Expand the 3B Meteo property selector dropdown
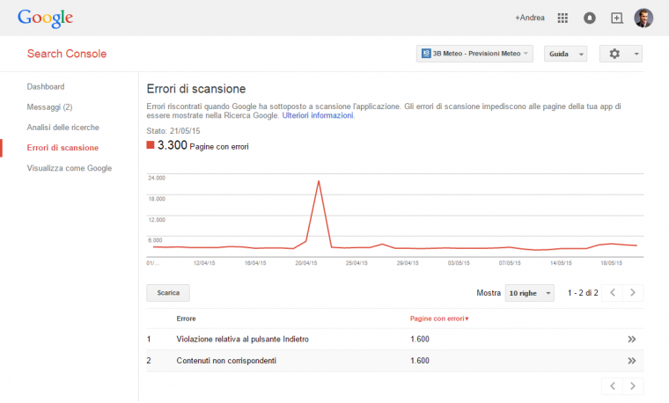 coord(474,54)
